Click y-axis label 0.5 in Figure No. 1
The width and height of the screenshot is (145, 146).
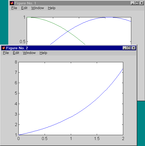[23, 41]
